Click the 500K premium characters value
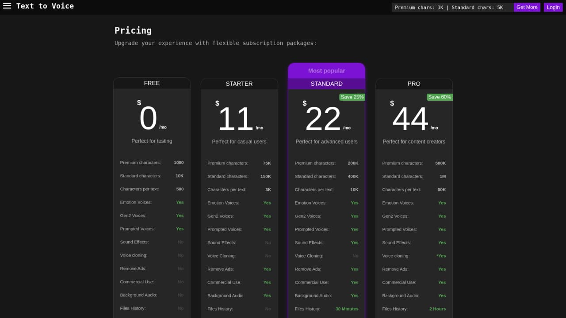The image size is (566, 318). point(440,163)
